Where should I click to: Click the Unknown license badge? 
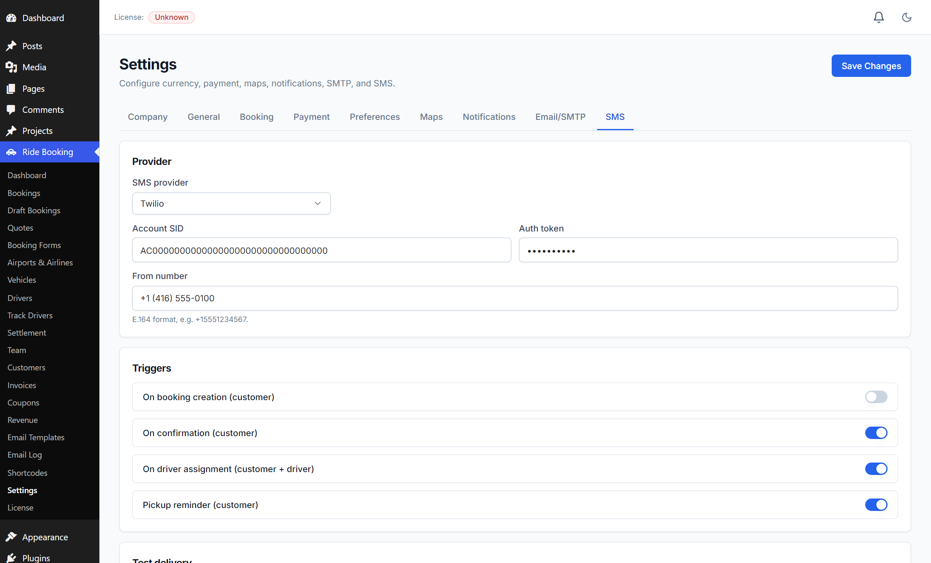171,17
